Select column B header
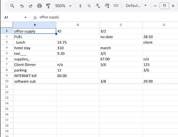This screenshot has height=137, width=178. (78, 25)
